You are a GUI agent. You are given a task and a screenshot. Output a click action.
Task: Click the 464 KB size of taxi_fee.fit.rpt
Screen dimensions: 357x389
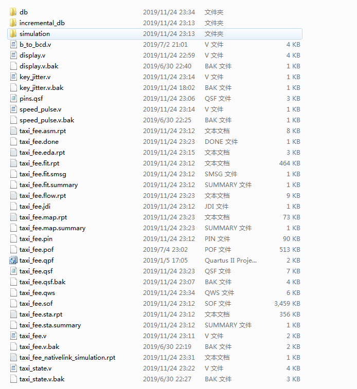[290, 163]
